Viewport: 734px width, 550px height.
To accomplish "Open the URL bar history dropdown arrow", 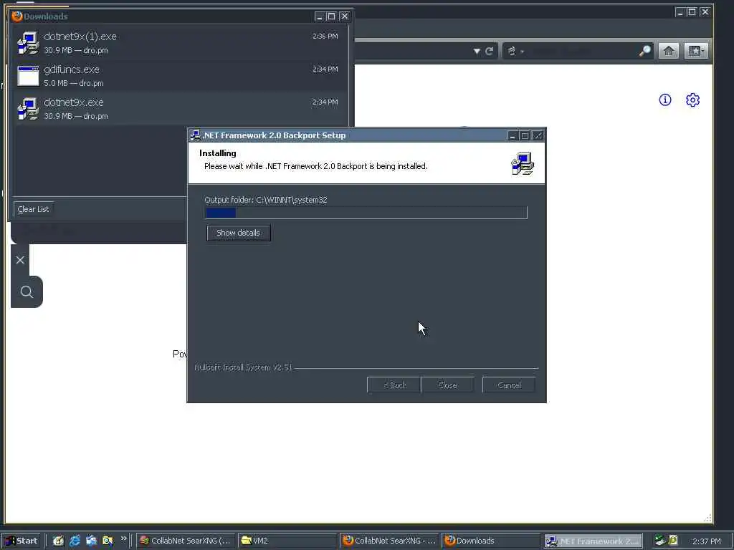I will 477,51.
